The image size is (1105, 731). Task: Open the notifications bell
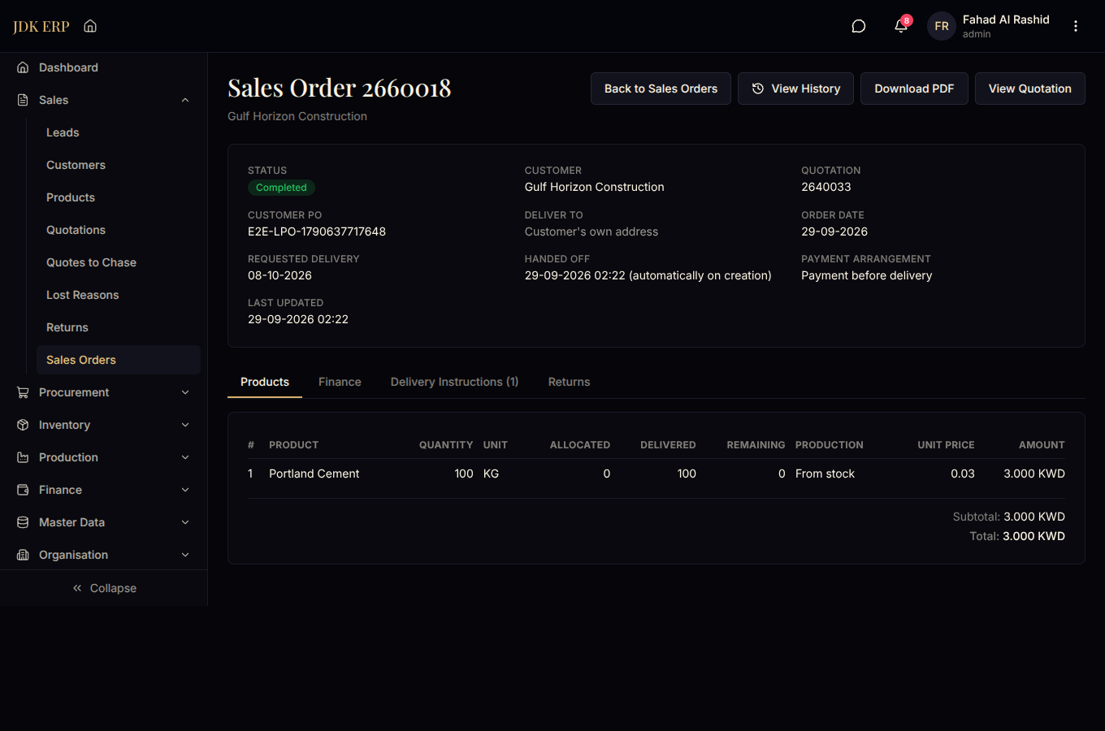click(901, 26)
